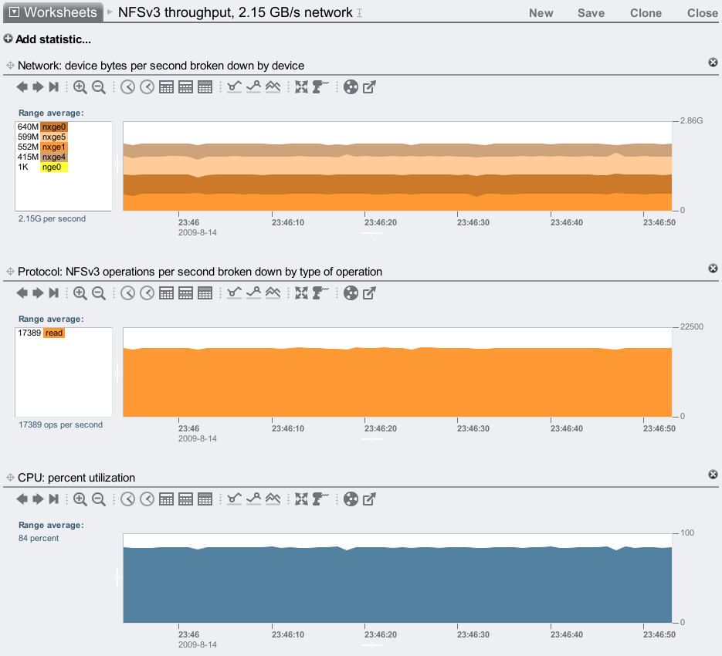This screenshot has width=722, height=656.
Task: Jump forward to now on Network graph
Action: (54, 87)
